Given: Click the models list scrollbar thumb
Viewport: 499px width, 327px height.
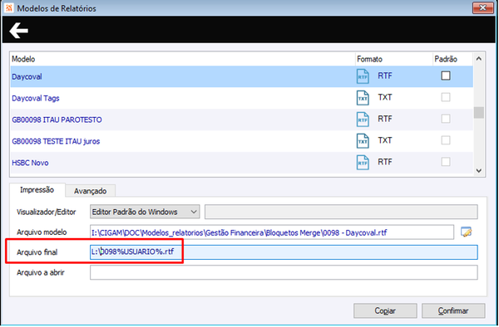Looking at the screenshot, I should tap(479, 112).
